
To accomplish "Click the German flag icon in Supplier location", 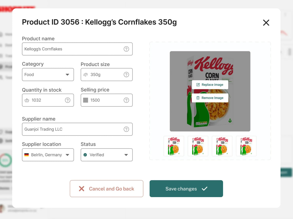I will 27,155.
